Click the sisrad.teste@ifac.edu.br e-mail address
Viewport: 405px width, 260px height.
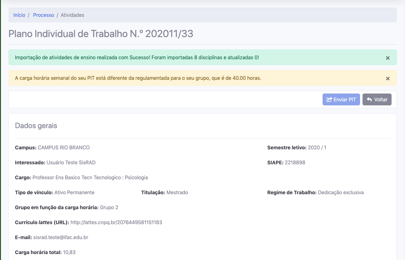61,237
